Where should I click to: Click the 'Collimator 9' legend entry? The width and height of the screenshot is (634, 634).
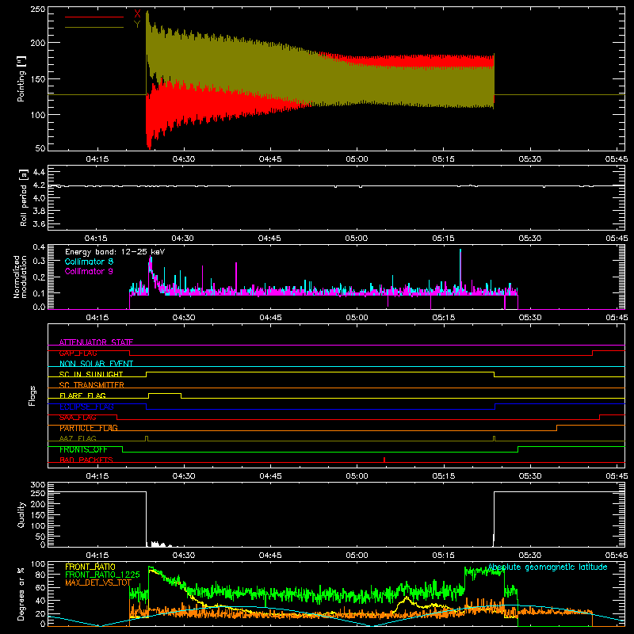point(89,271)
